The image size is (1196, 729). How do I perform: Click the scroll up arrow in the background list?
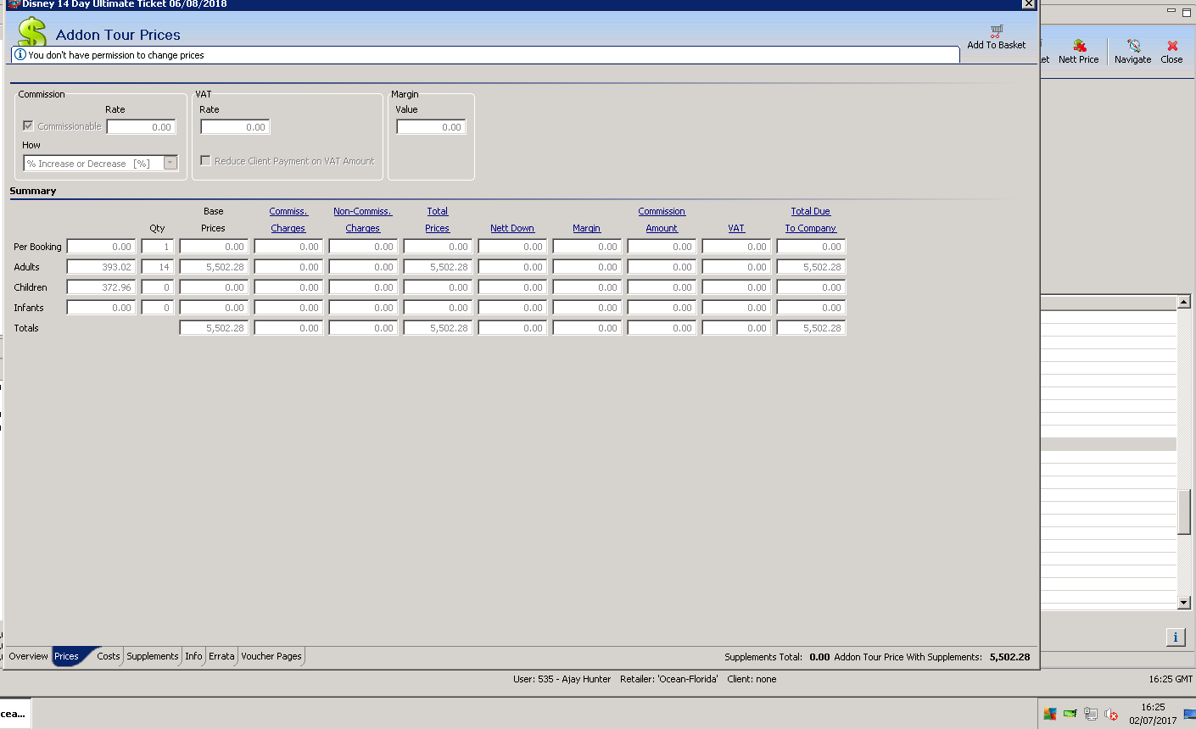[x=1184, y=302]
